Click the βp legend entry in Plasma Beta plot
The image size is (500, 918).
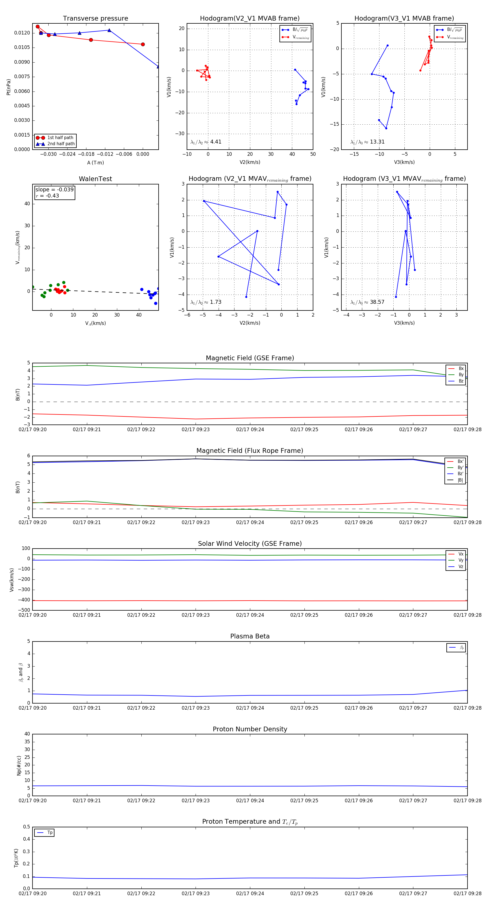(x=456, y=648)
